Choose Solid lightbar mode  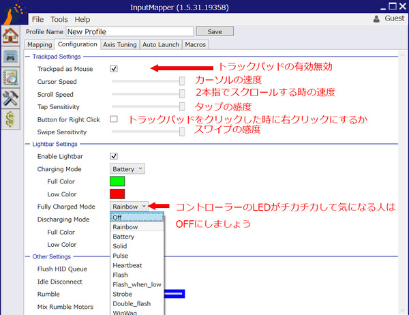point(137,246)
